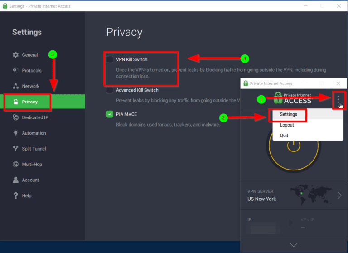Image resolution: width=348 pixels, height=253 pixels.
Task: Click the Protocols plug icon
Action: tap(15, 70)
